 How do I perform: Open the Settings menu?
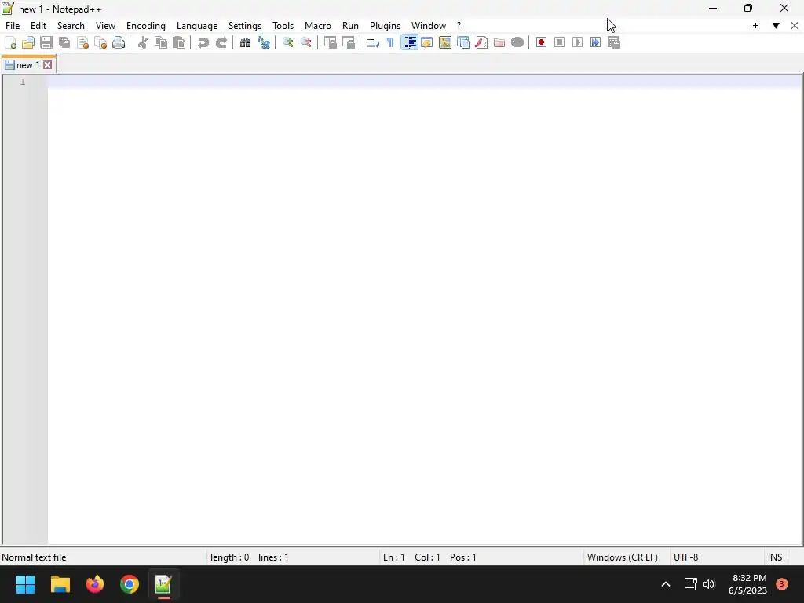coord(245,26)
